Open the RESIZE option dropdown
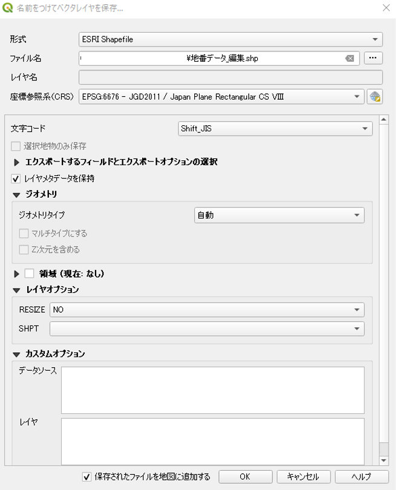This screenshot has height=490, width=397. [207, 310]
